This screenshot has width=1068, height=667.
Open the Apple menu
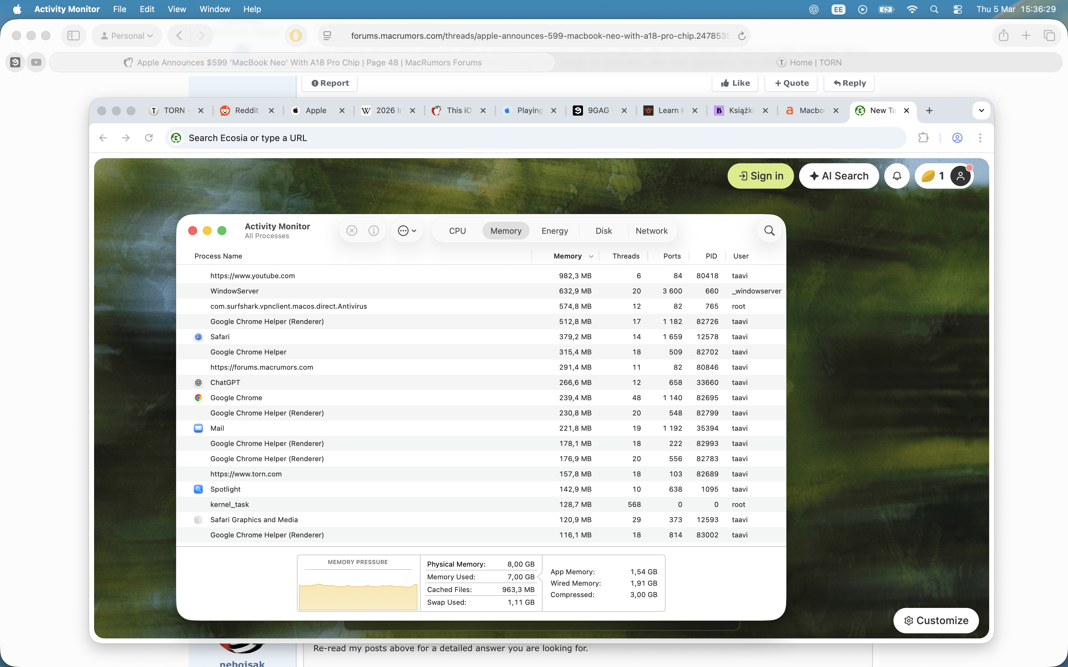(17, 9)
